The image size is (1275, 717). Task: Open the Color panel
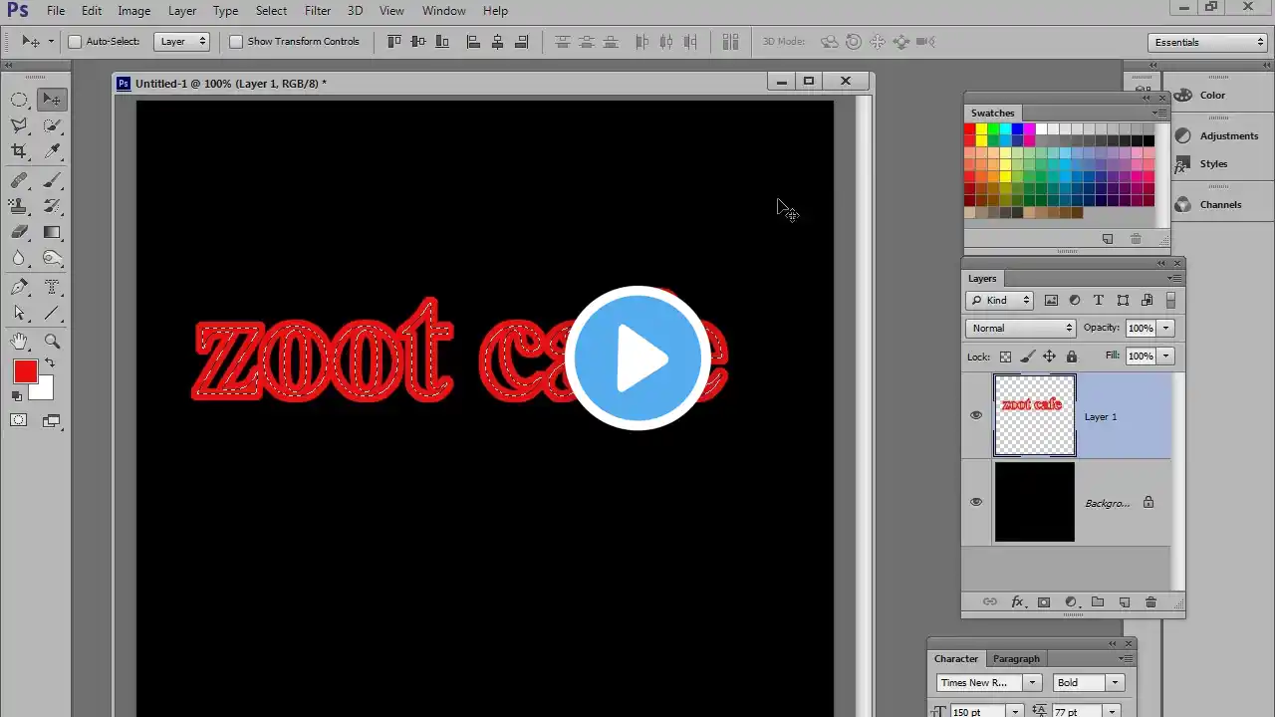pos(1200,95)
